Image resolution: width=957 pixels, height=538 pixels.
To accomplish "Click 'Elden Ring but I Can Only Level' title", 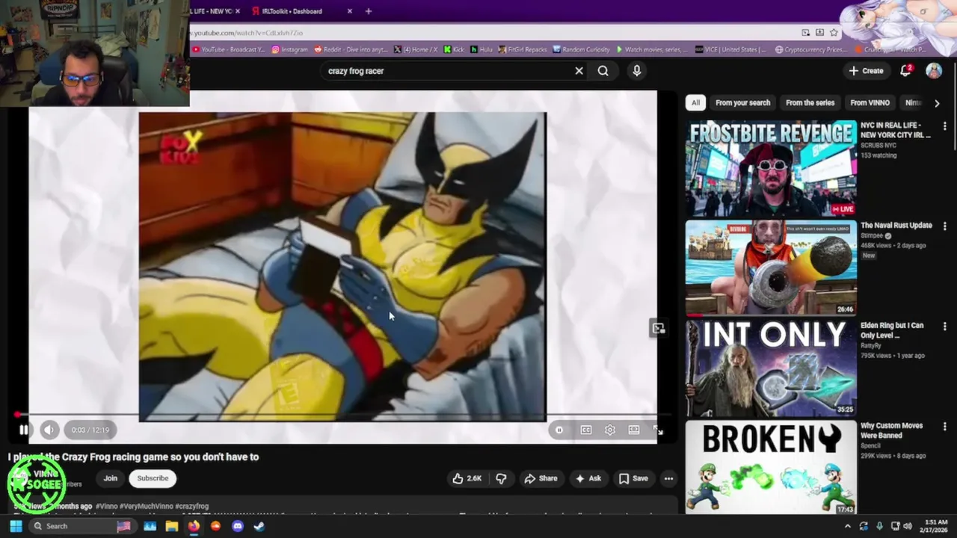I will 892,330.
